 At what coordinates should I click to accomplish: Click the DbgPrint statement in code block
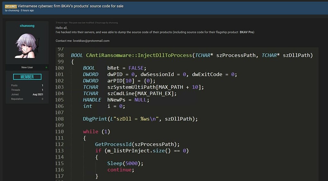click(140, 119)
